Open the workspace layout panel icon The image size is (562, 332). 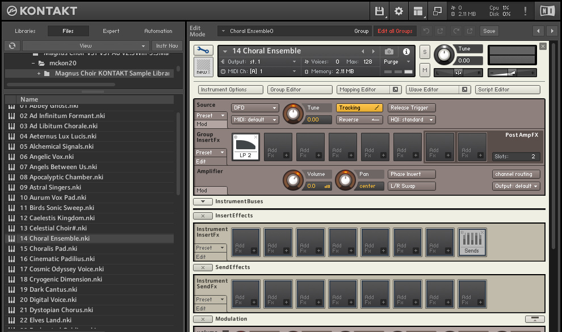pos(418,11)
